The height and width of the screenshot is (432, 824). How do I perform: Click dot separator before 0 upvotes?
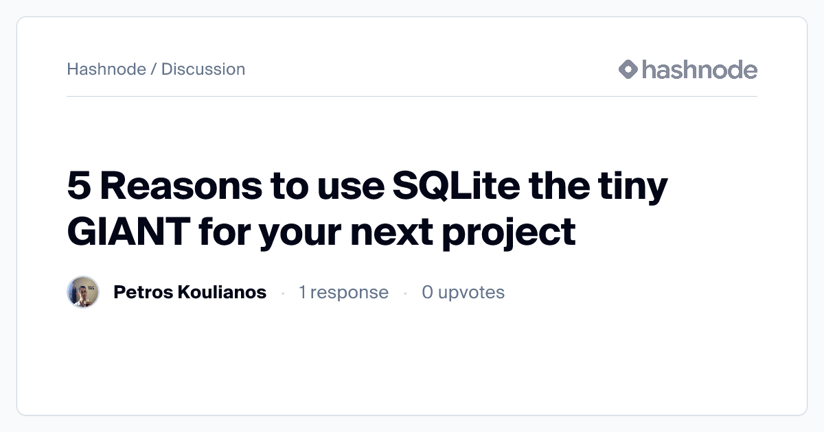pos(405,293)
